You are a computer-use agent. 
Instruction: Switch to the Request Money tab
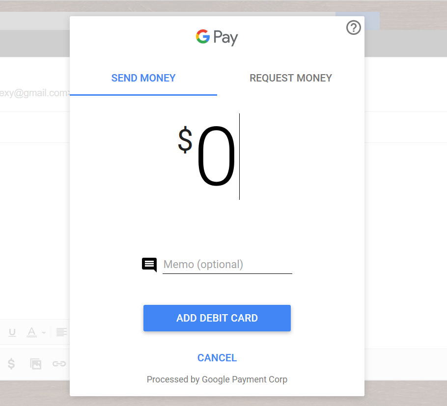click(291, 78)
